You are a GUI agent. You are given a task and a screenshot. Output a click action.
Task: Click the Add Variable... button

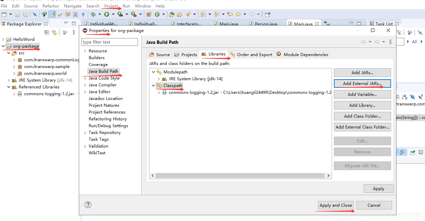pos(362,94)
